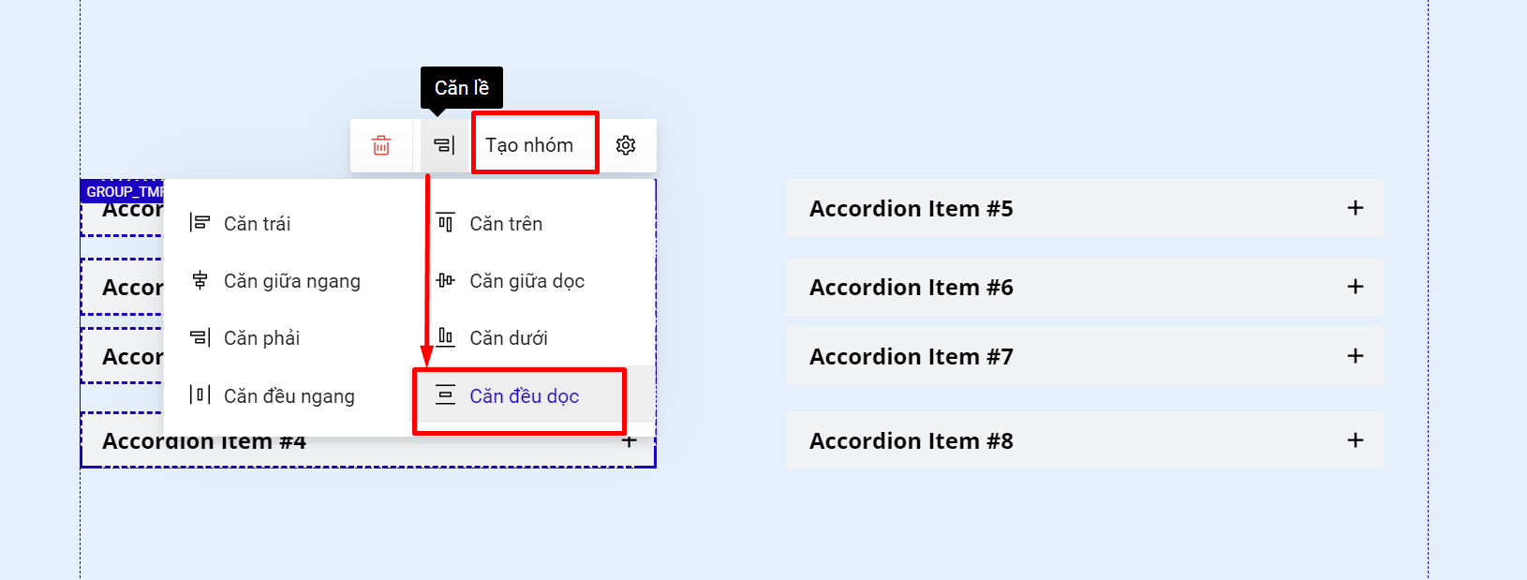Choose Căn đều ngang alignment
The width and height of the screenshot is (1527, 580).
[288, 396]
